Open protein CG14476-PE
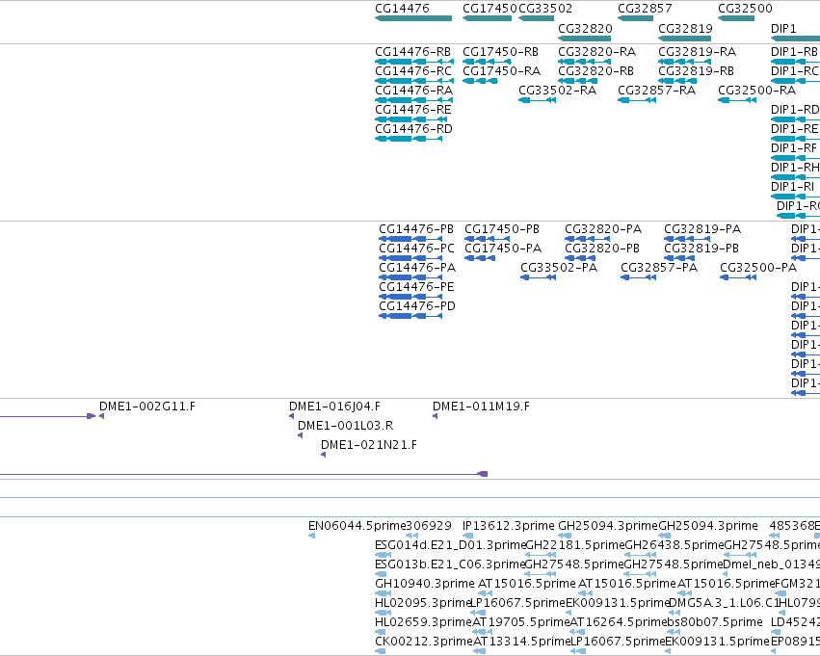The width and height of the screenshot is (820, 656). coord(410,297)
